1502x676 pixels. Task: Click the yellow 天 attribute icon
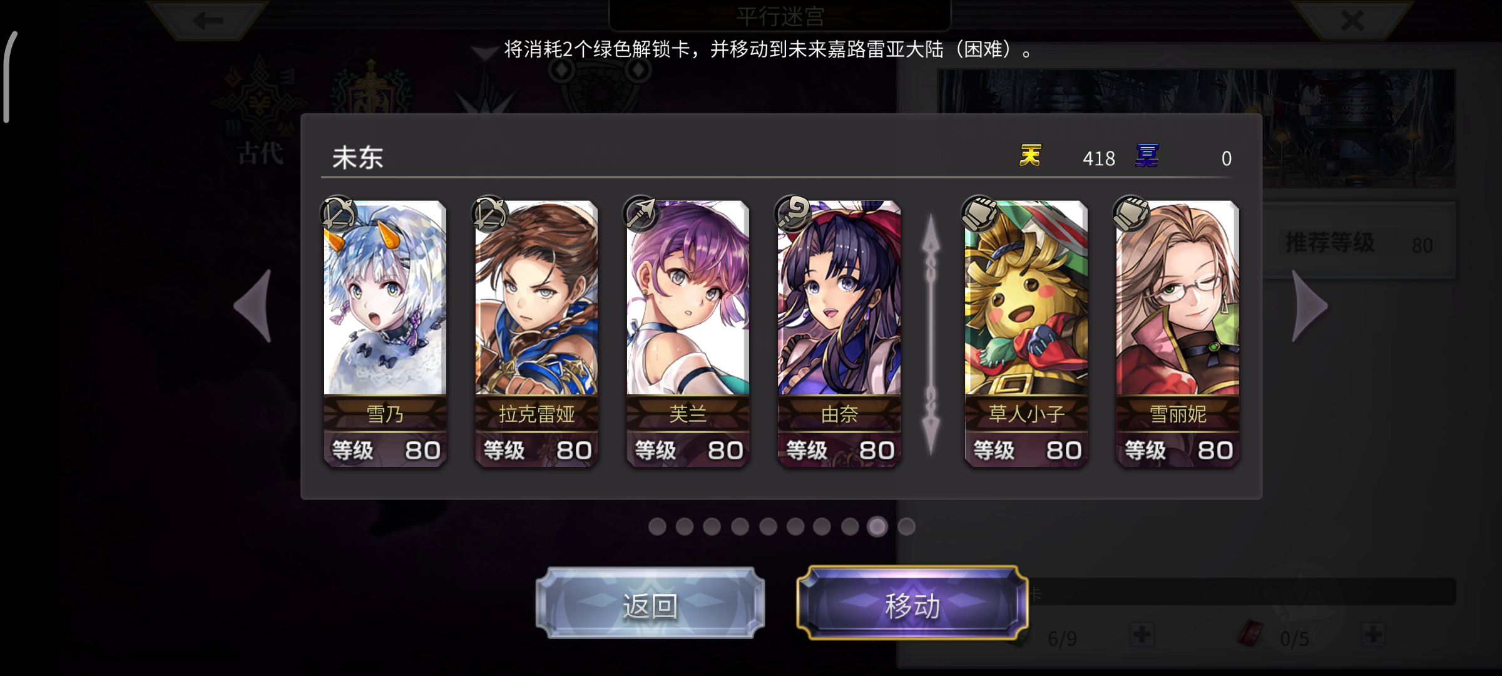coord(1030,156)
